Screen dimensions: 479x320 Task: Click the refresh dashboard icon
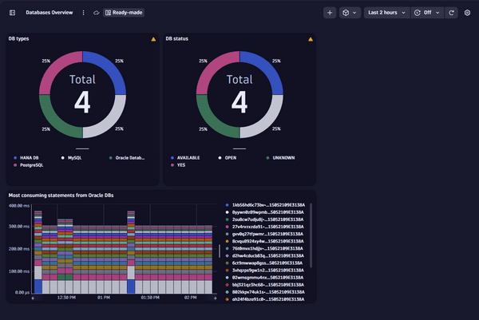[x=451, y=13]
